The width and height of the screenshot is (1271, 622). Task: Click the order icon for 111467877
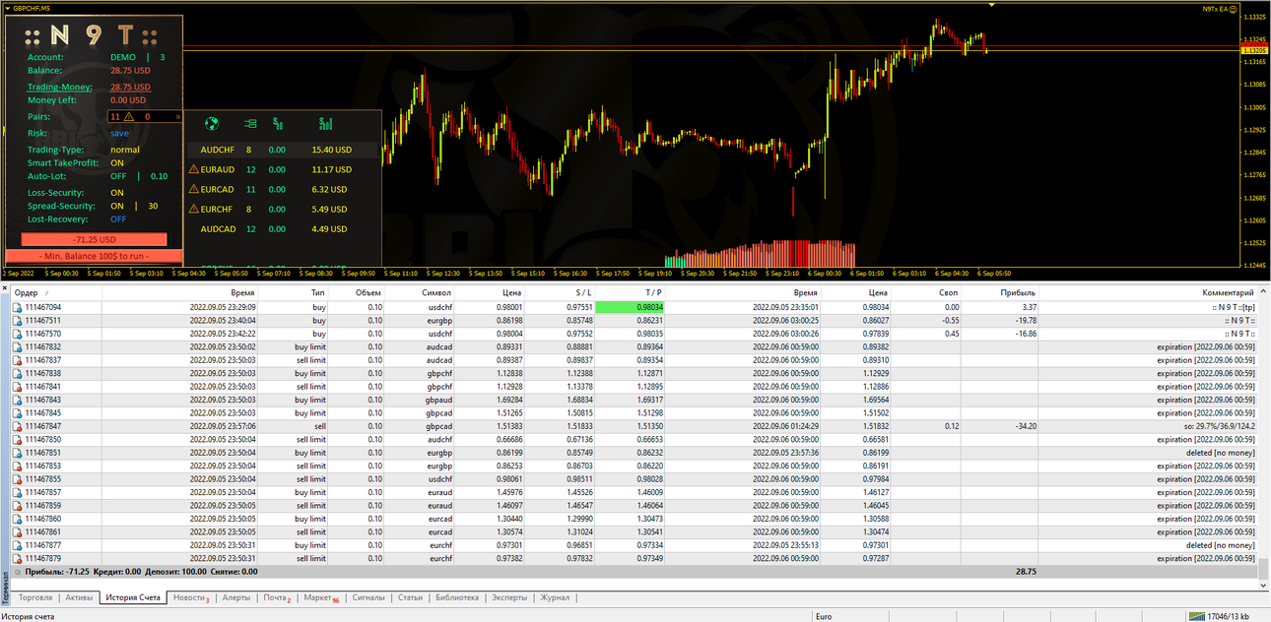(17, 545)
